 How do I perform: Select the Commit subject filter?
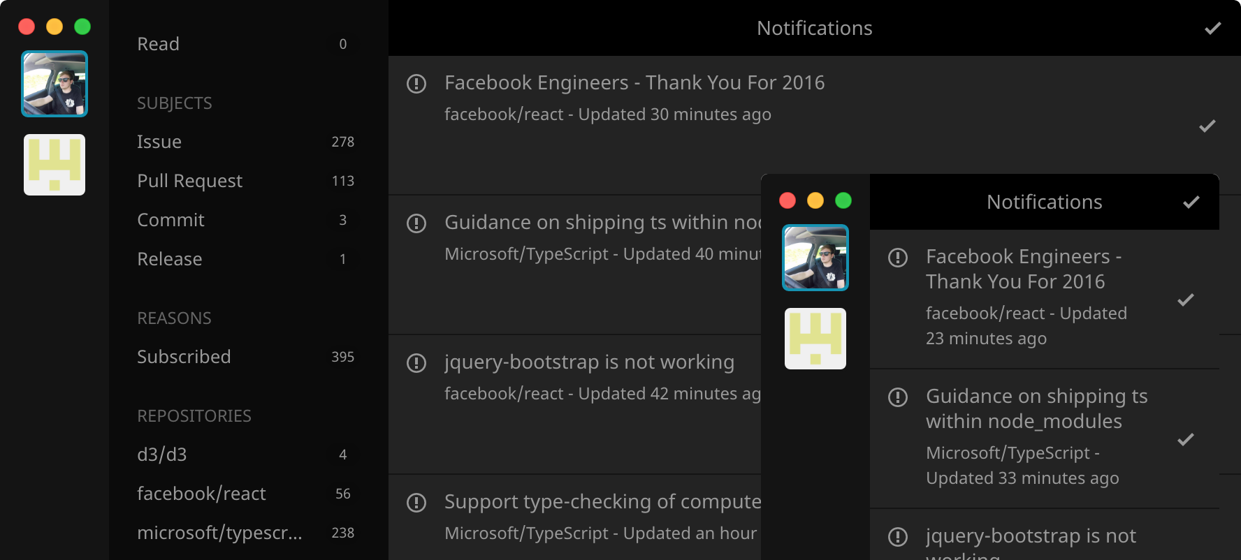(x=249, y=220)
